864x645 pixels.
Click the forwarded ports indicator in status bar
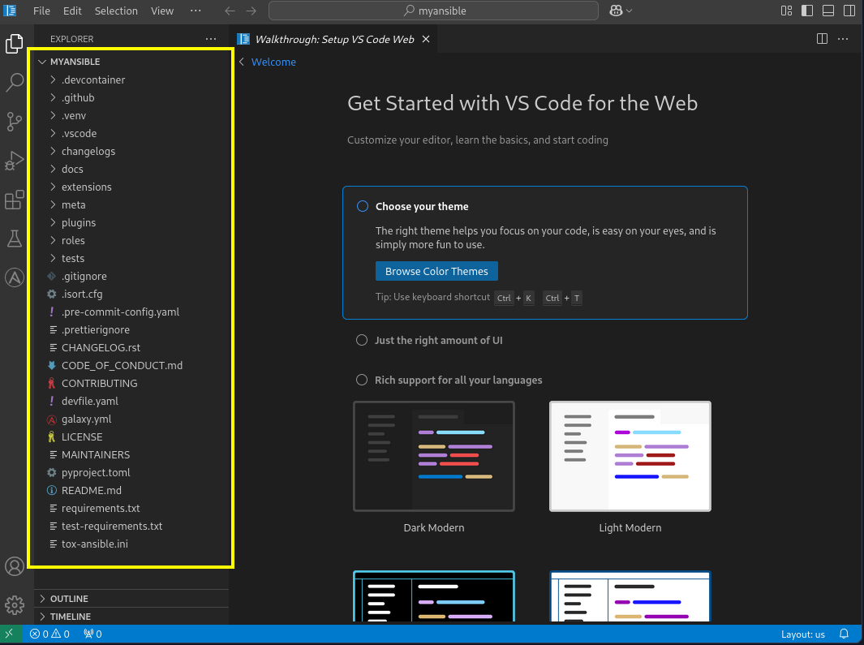point(92,634)
